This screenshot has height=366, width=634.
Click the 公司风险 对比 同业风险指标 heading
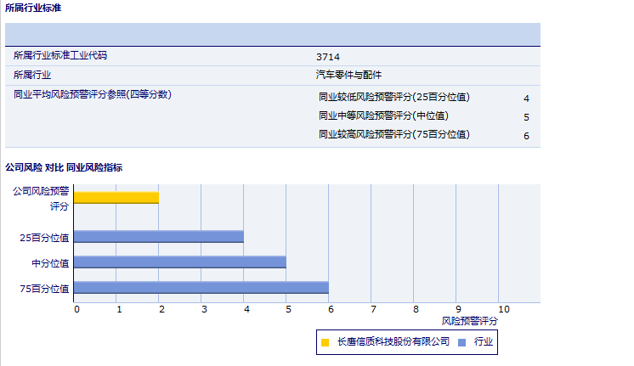(x=64, y=167)
